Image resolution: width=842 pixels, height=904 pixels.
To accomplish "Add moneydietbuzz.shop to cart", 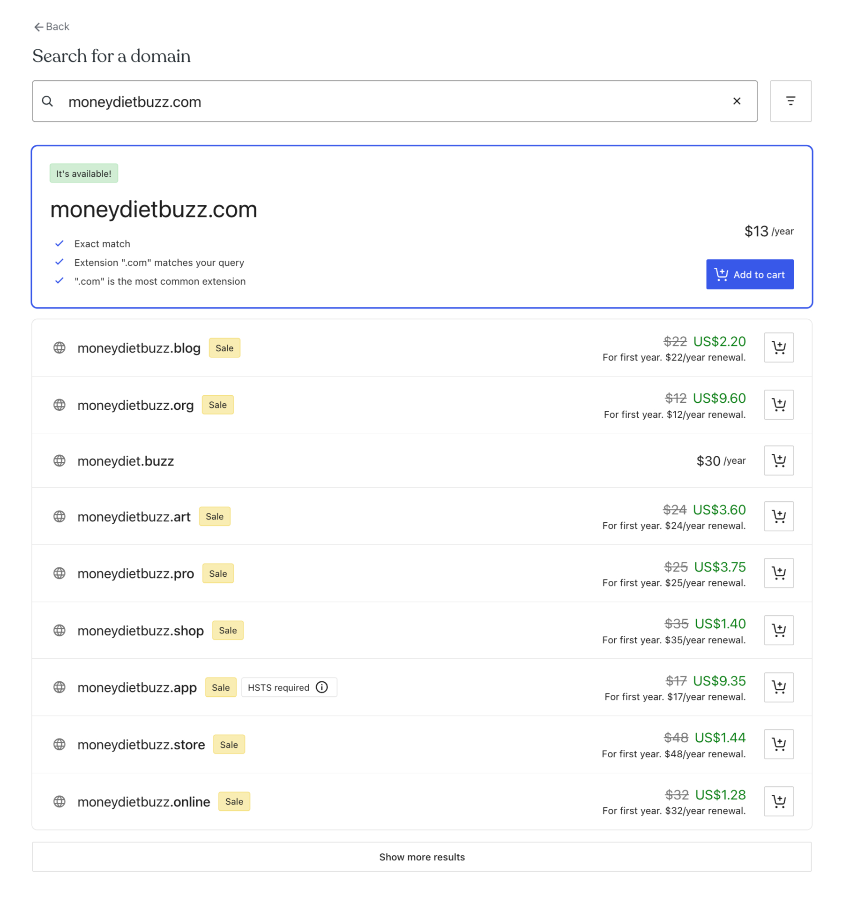I will point(778,630).
